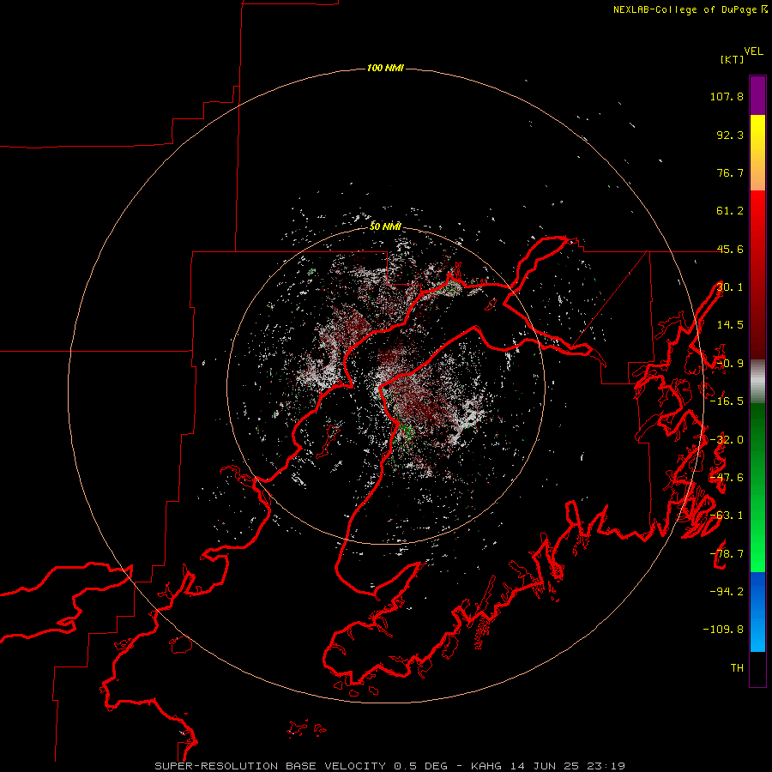Click the 61.2 legend value

point(730,211)
